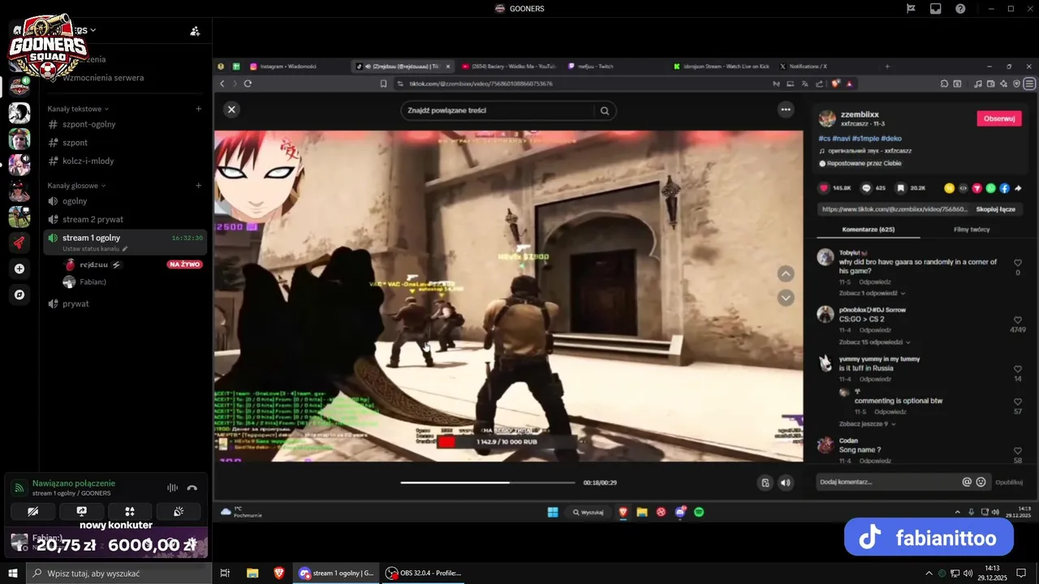Mute the TikTok video volume
Viewport: 1039px width, 584px height.
pos(785,483)
